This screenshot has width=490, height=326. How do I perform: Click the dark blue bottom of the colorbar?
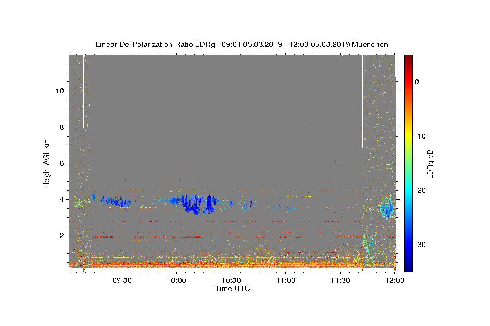click(x=408, y=268)
